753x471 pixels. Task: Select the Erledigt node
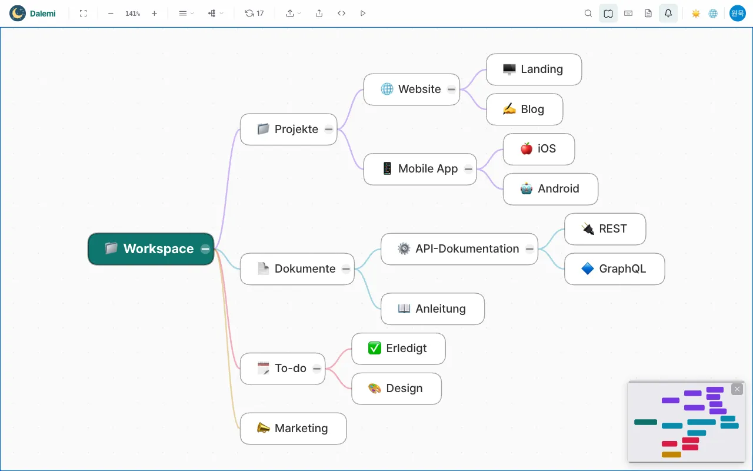pyautogui.click(x=399, y=349)
